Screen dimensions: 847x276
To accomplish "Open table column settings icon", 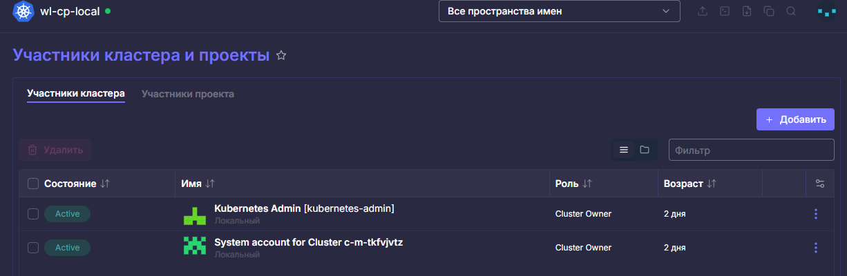I will [820, 184].
